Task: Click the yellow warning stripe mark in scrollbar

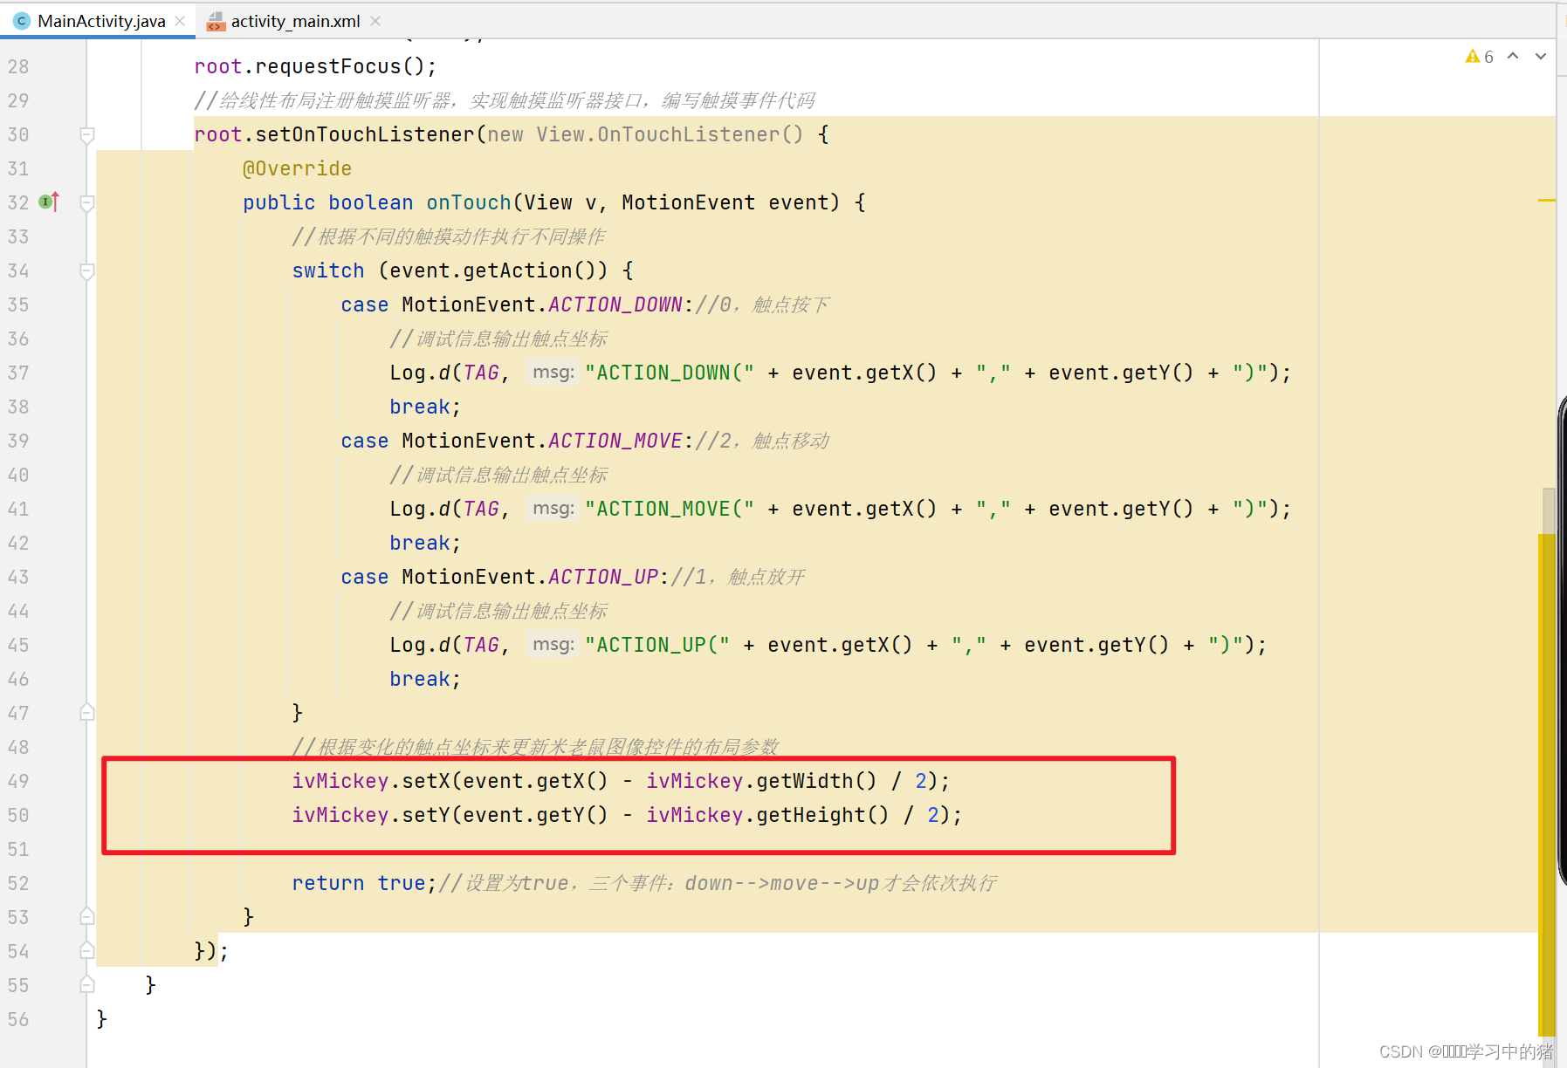Action: [x=1546, y=201]
